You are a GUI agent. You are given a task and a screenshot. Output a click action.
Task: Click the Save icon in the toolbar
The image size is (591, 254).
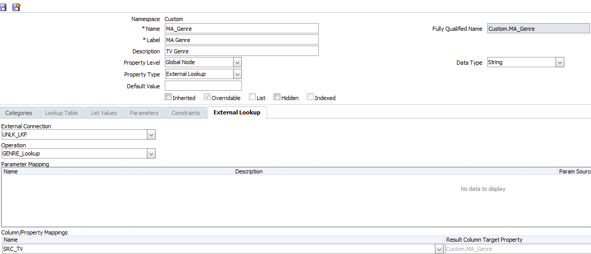tap(4, 7)
